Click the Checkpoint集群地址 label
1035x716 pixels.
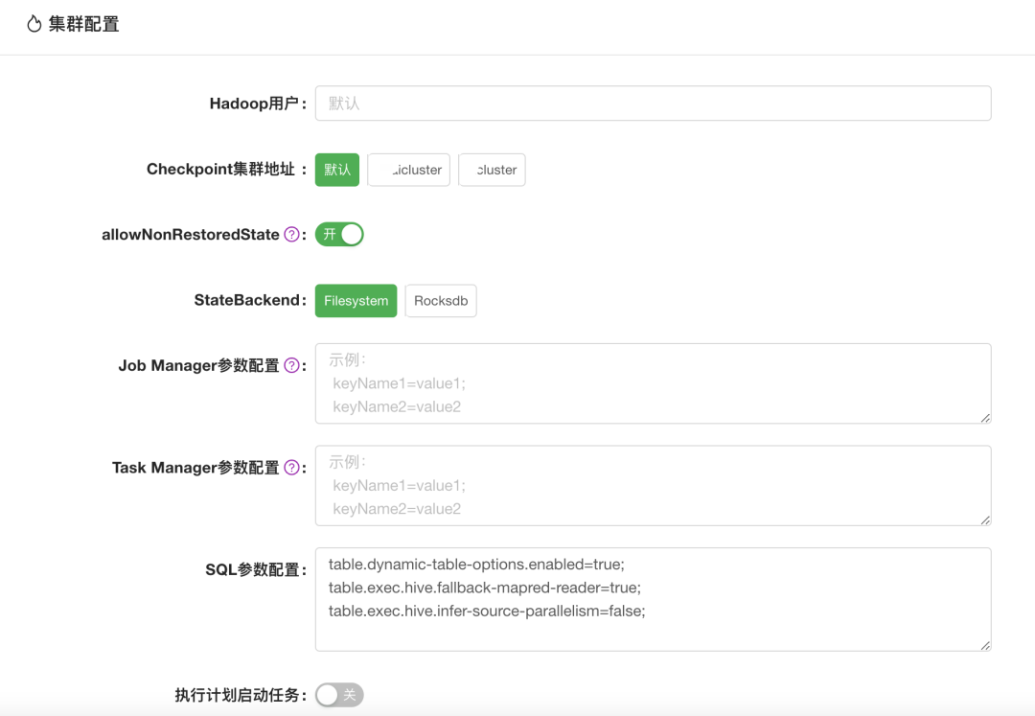click(x=226, y=169)
